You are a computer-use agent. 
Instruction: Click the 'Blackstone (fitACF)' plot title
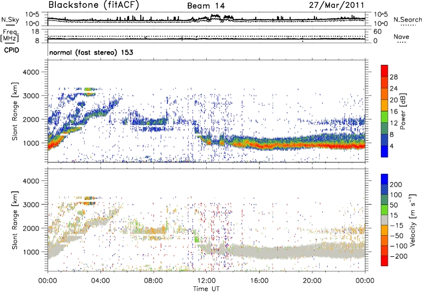(94, 5)
